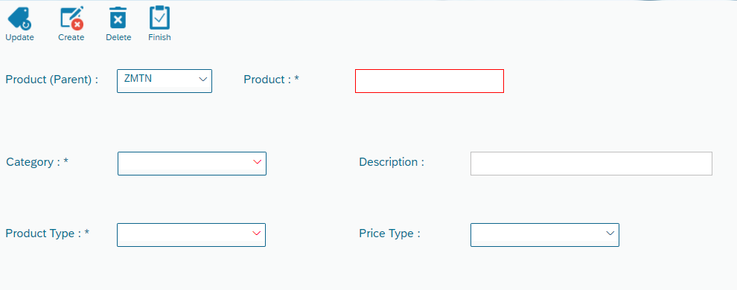Click inside the Category combo box field
Image resolution: width=737 pixels, height=290 pixels.
(x=192, y=164)
